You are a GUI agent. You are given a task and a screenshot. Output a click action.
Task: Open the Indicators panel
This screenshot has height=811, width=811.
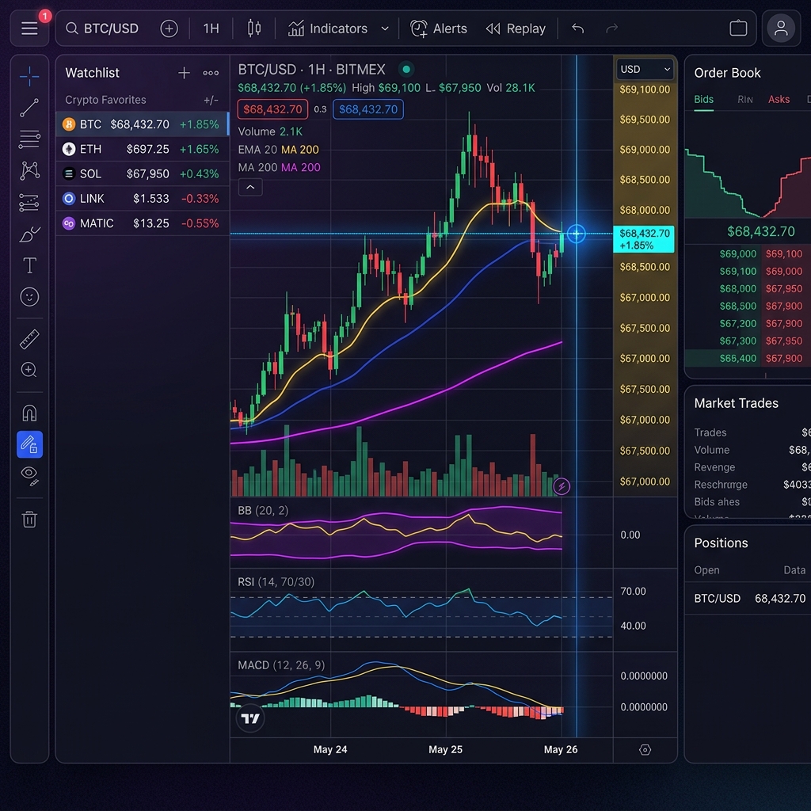[327, 29]
